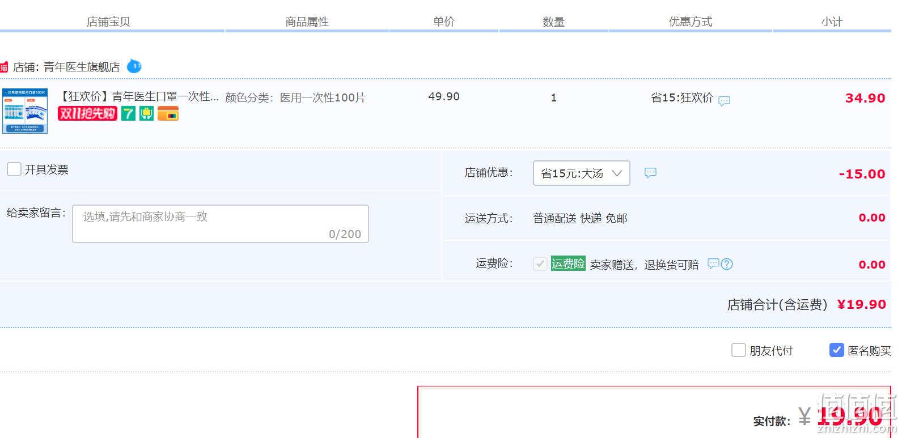
Task: Click the 单价 column header
Action: [444, 22]
